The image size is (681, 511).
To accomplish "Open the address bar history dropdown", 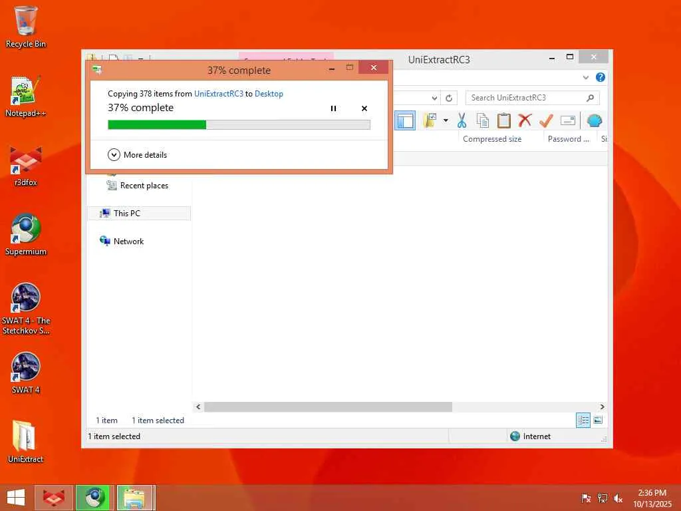I will pyautogui.click(x=434, y=98).
